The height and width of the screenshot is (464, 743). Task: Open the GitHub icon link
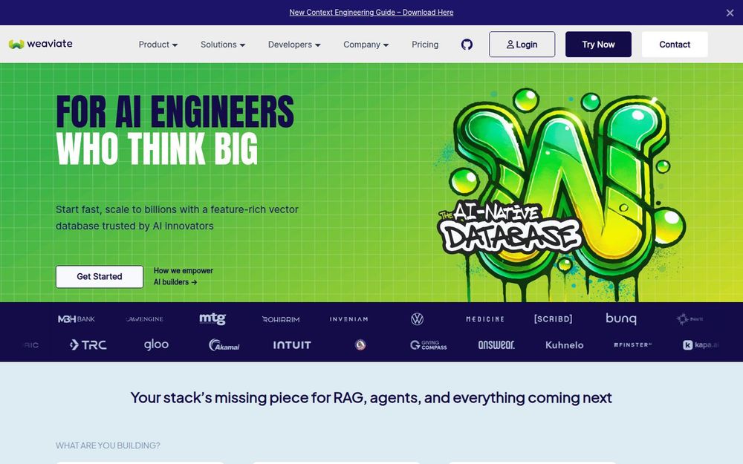(x=467, y=45)
